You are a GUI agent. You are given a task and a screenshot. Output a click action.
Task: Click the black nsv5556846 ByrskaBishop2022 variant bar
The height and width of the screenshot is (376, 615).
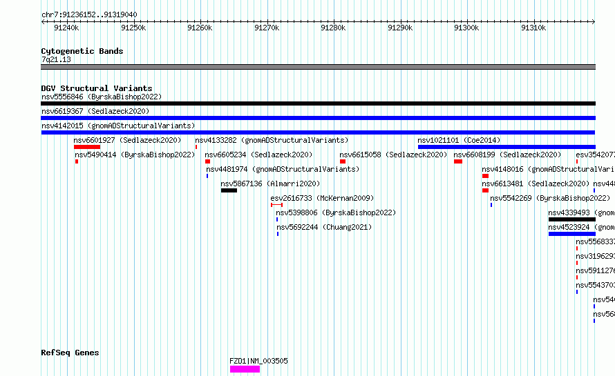[x=318, y=103]
